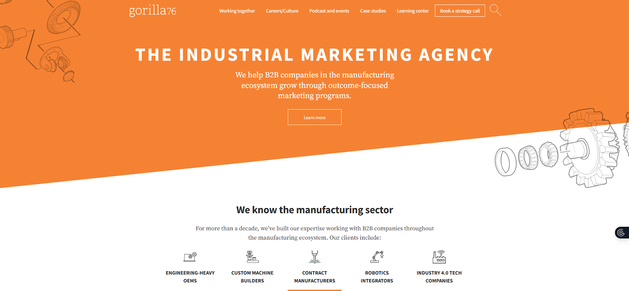
Task: Select the Engineering-Heavy OEMs label
Action: point(190,277)
